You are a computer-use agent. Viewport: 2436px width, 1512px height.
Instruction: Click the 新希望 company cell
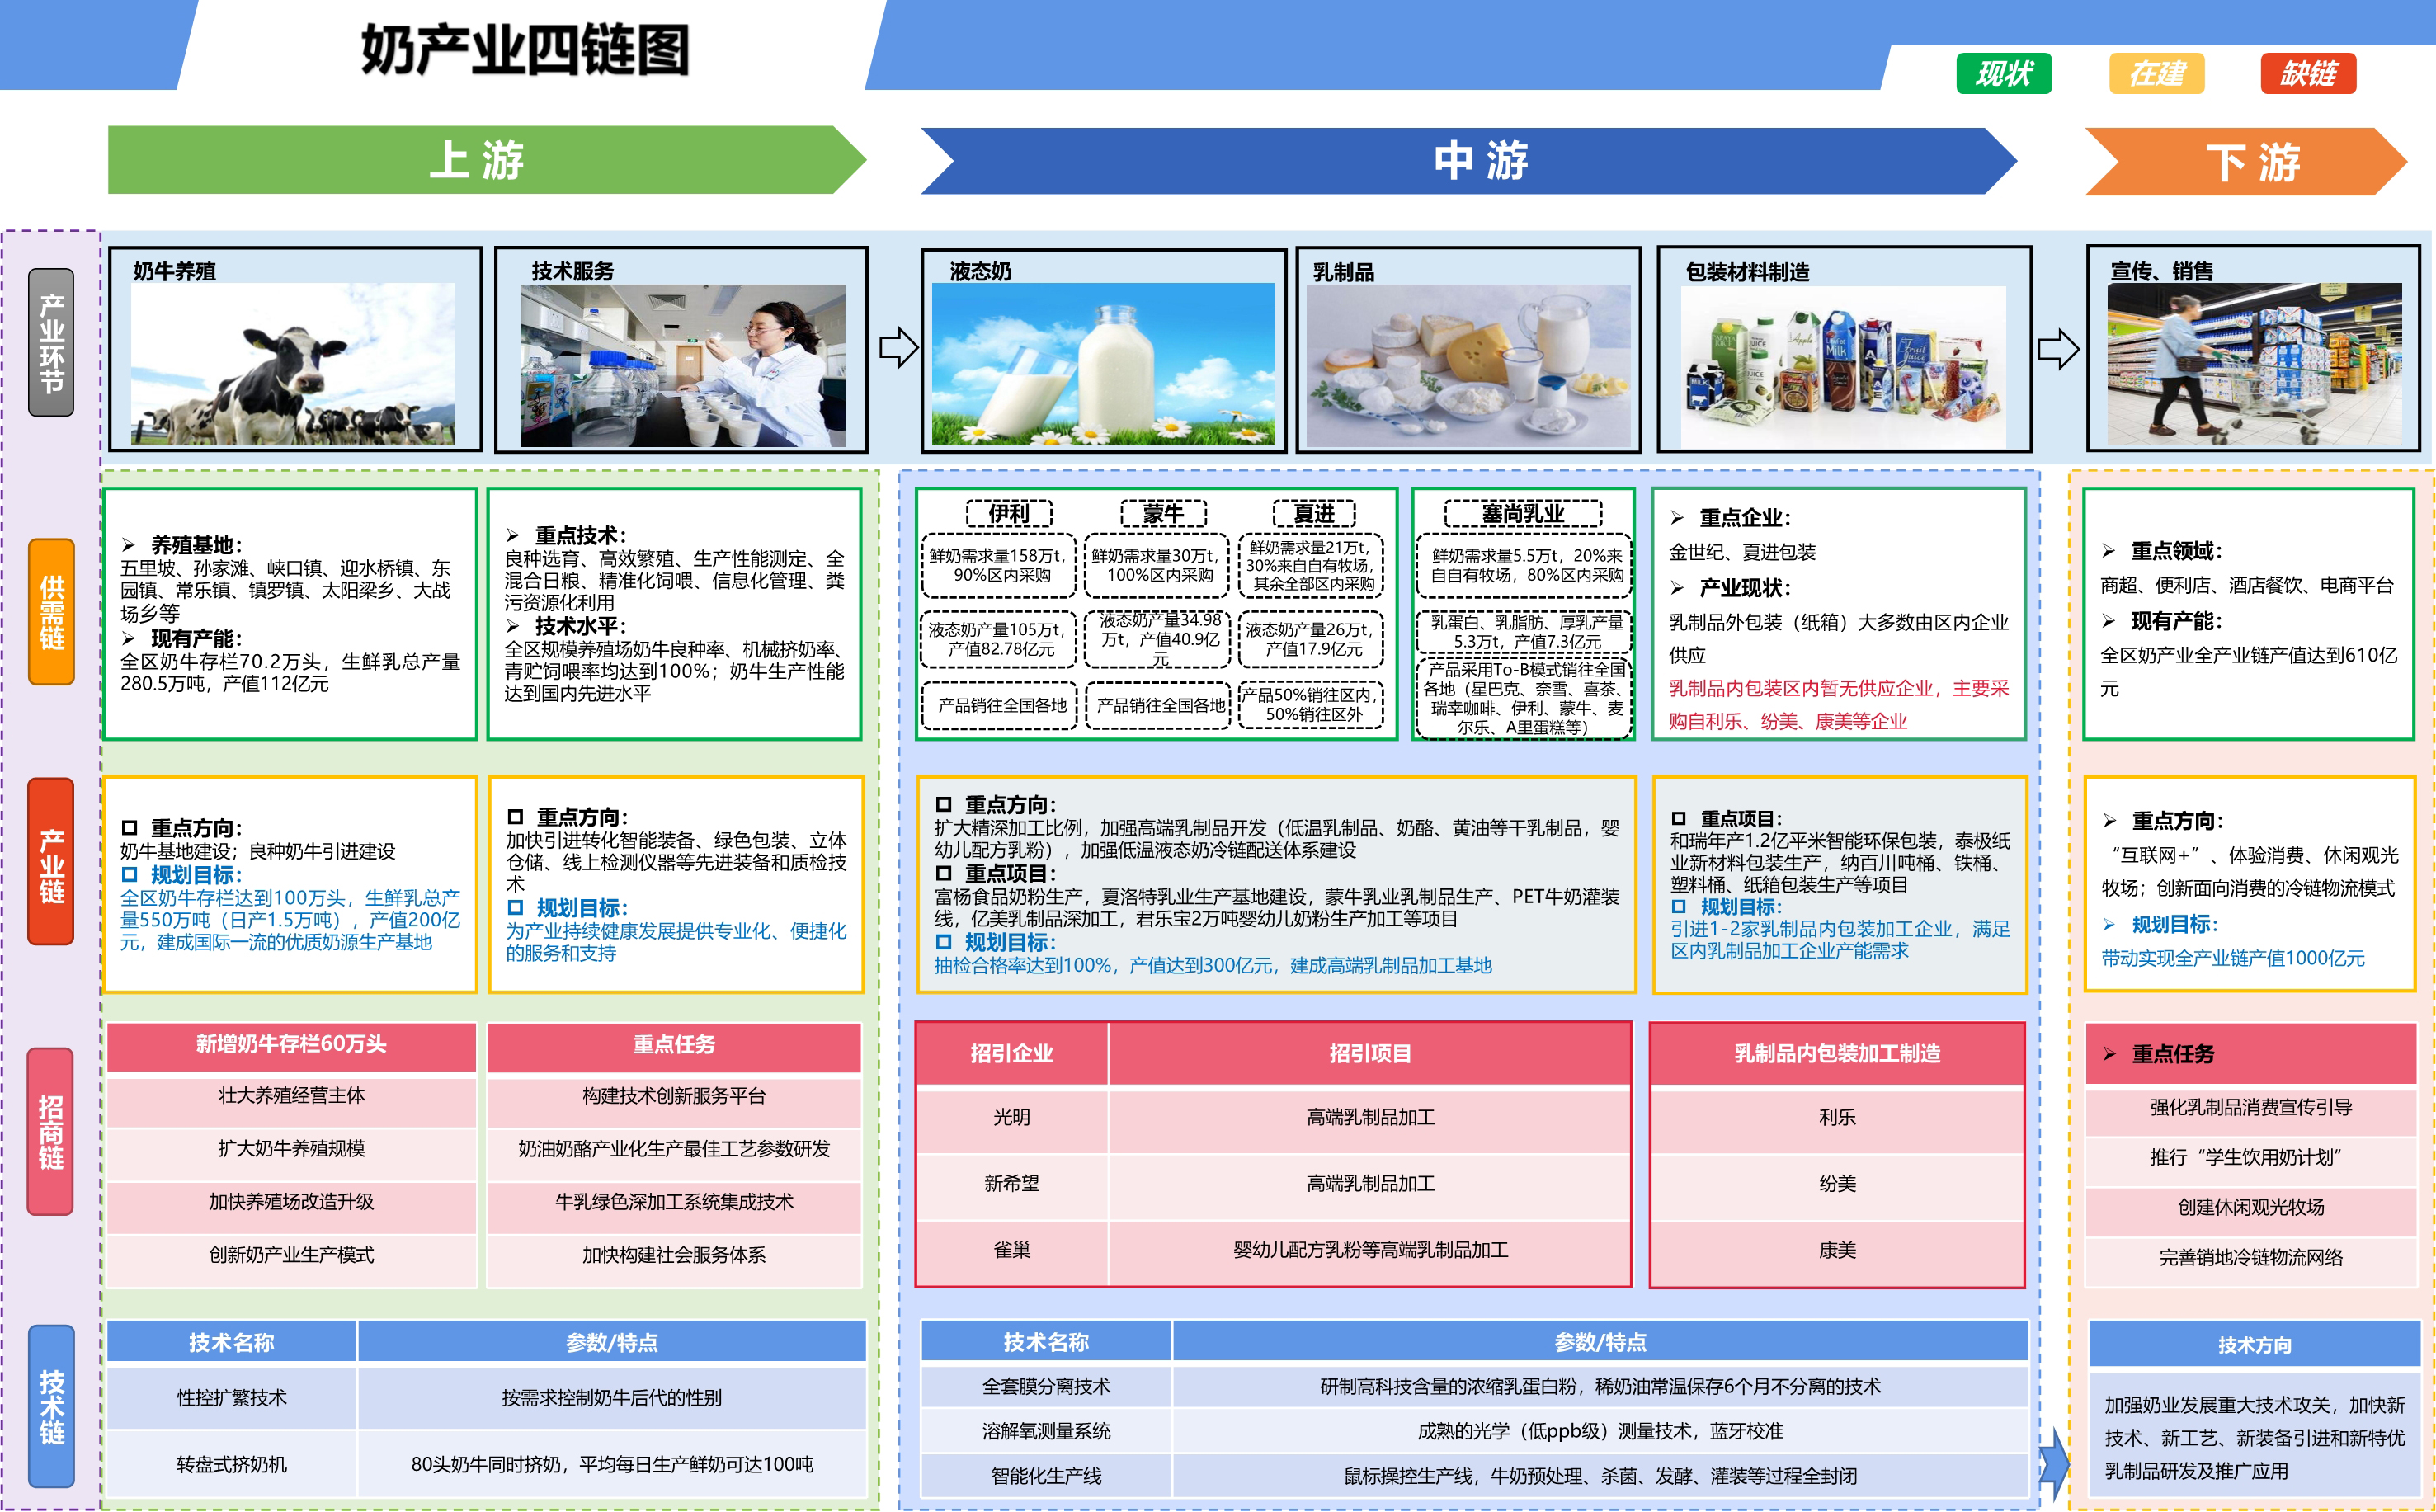[1012, 1185]
